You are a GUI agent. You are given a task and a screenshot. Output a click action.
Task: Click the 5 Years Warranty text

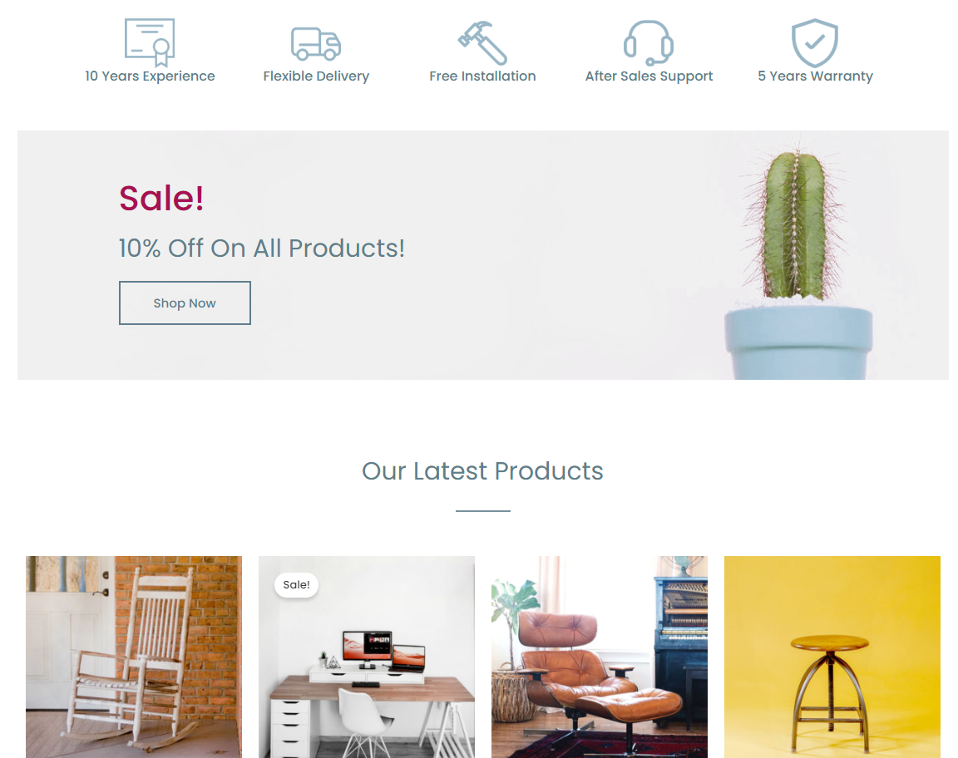coord(815,76)
